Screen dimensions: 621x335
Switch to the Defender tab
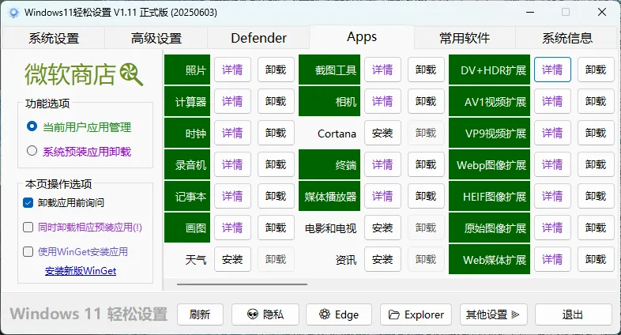pos(258,38)
